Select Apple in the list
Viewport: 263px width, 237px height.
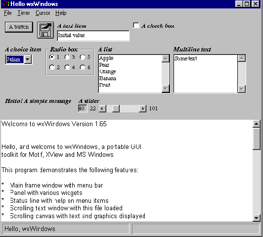pyautogui.click(x=130, y=58)
